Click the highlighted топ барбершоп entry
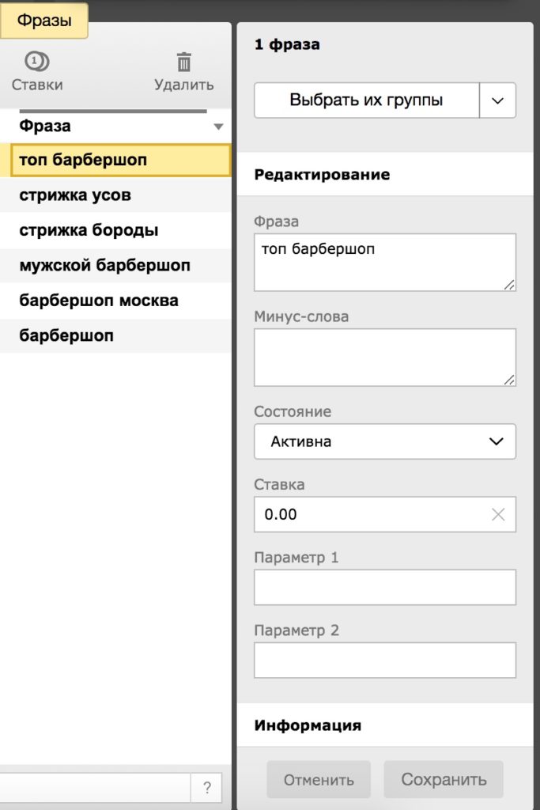This screenshot has height=810, width=540. coord(84,159)
